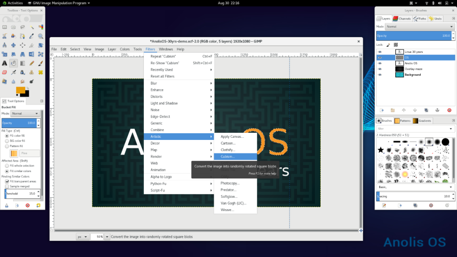Viewport: 457px width, 257px height.
Task: Select Fill whole selection option
Action: pos(7,166)
